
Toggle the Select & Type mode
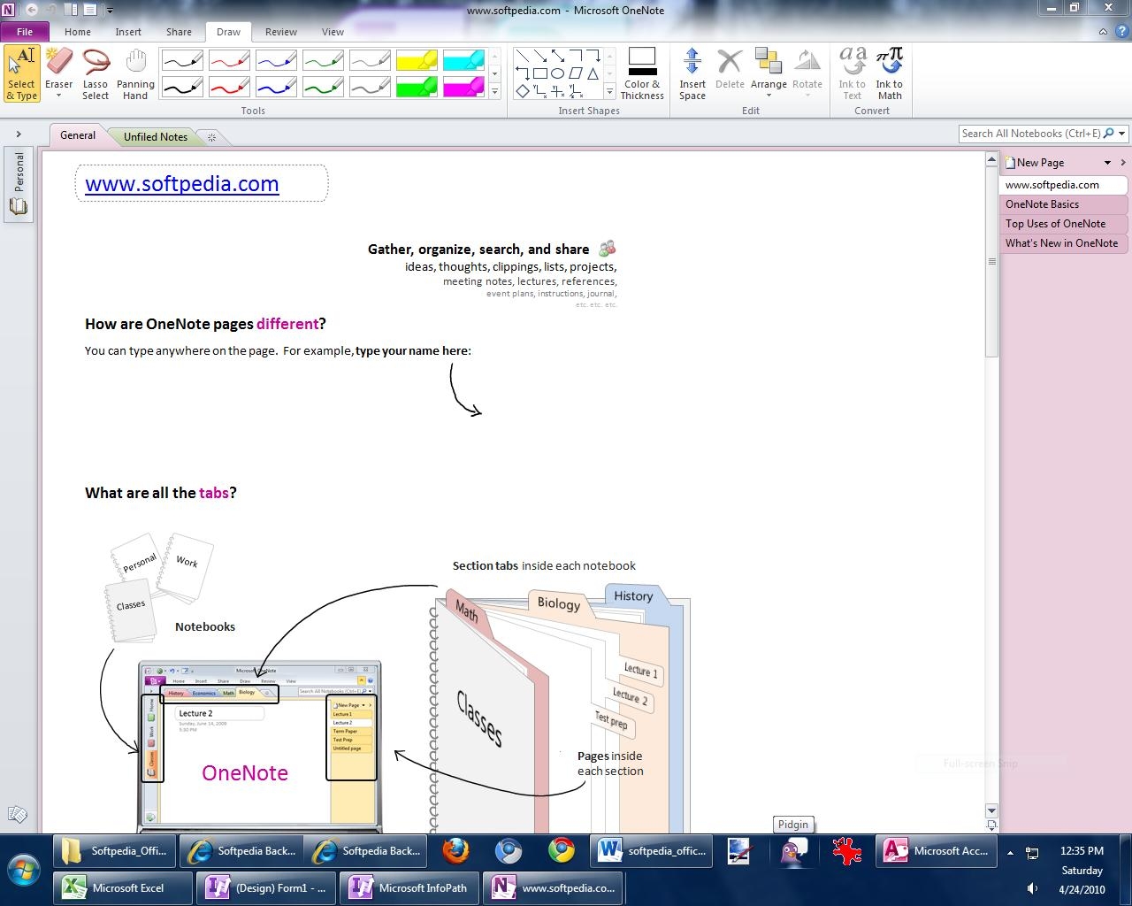tap(22, 73)
